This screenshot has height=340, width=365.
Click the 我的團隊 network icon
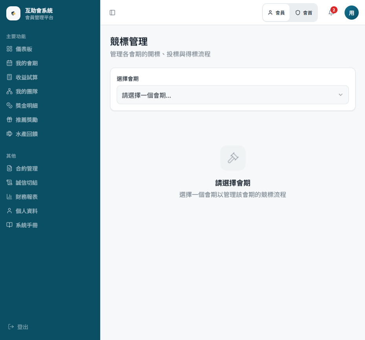tap(9, 91)
